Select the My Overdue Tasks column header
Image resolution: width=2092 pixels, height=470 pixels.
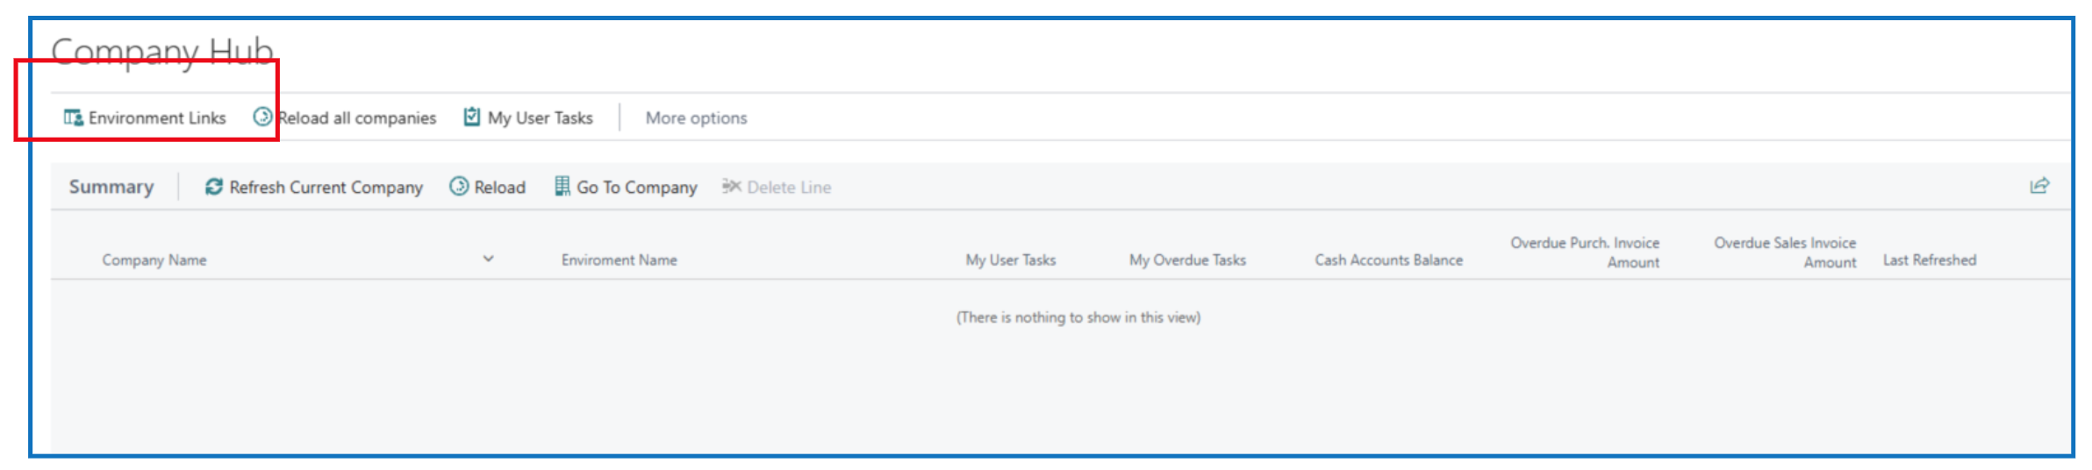click(x=1187, y=260)
